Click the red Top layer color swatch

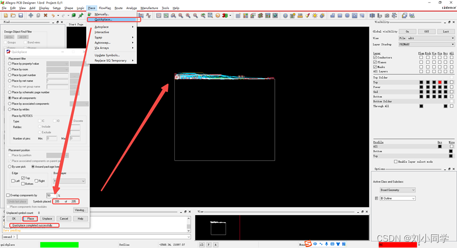tap(440, 82)
